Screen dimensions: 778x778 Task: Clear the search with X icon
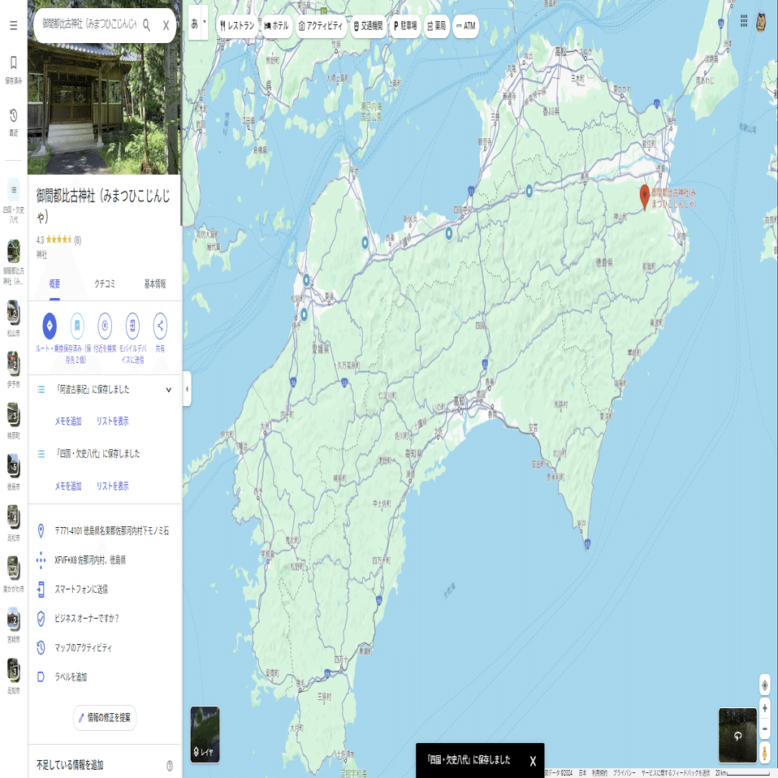[166, 25]
